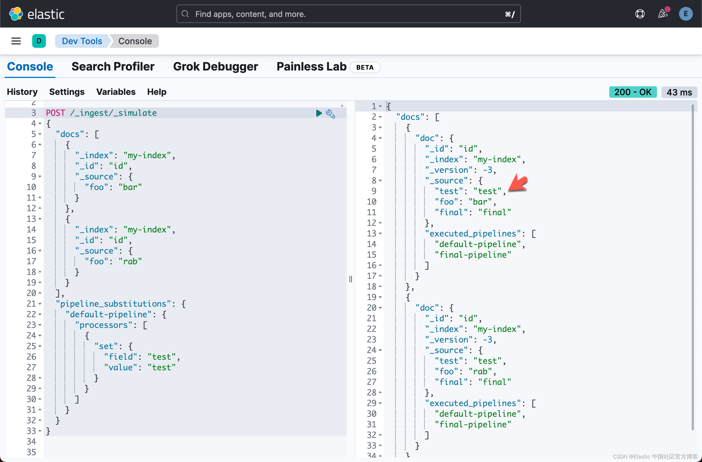
Task: Open the help lifebuoy icon
Action: (640, 14)
